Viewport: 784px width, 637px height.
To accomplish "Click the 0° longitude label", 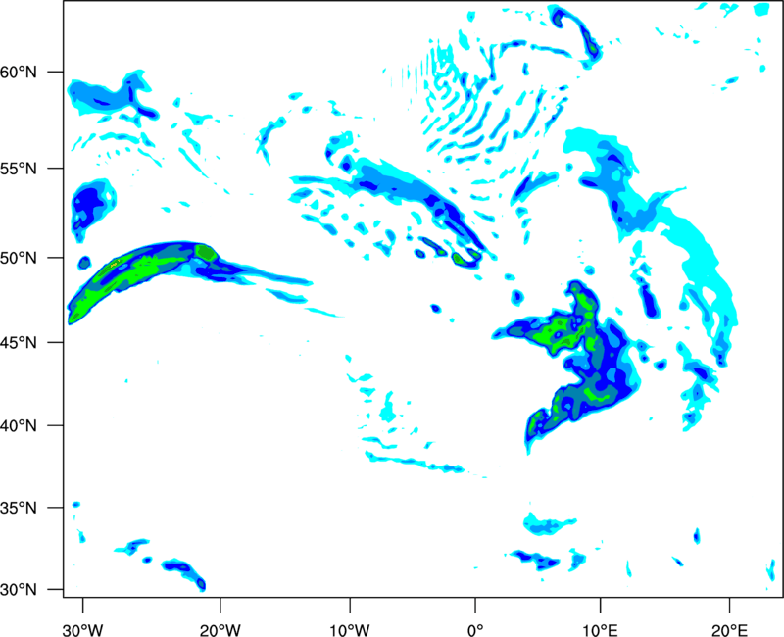I will pyautogui.click(x=475, y=630).
